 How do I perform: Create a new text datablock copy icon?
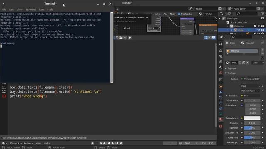point(117,38)
